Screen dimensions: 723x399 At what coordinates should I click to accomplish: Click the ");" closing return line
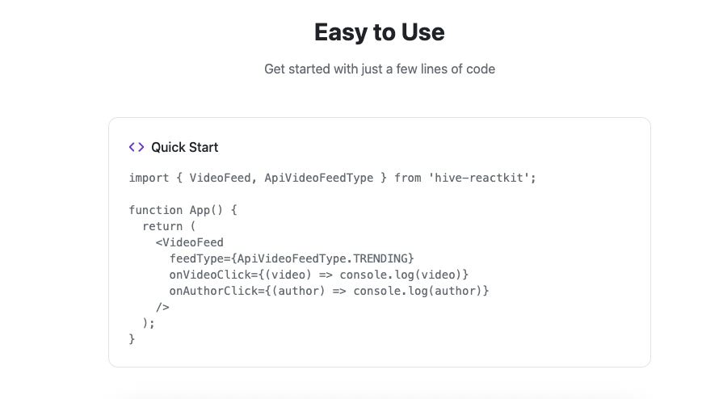(149, 323)
